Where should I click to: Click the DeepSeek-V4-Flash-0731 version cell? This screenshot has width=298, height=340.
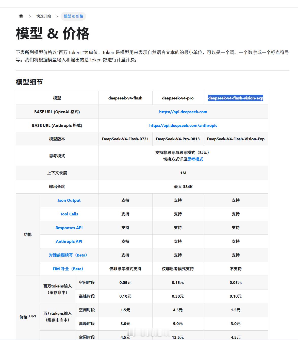tap(125, 139)
